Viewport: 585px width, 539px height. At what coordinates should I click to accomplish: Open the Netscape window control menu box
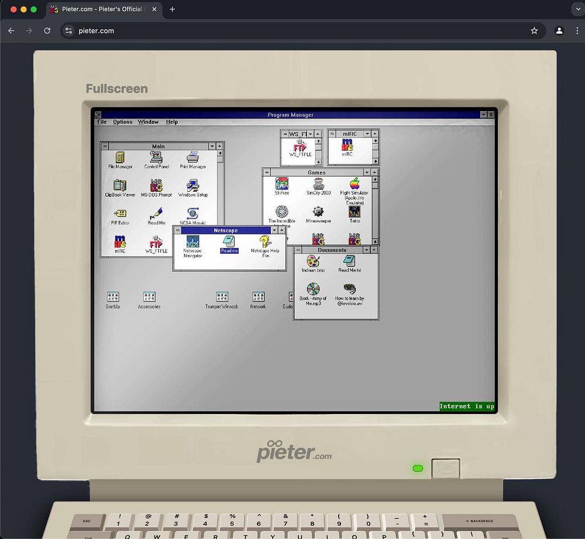click(178, 230)
